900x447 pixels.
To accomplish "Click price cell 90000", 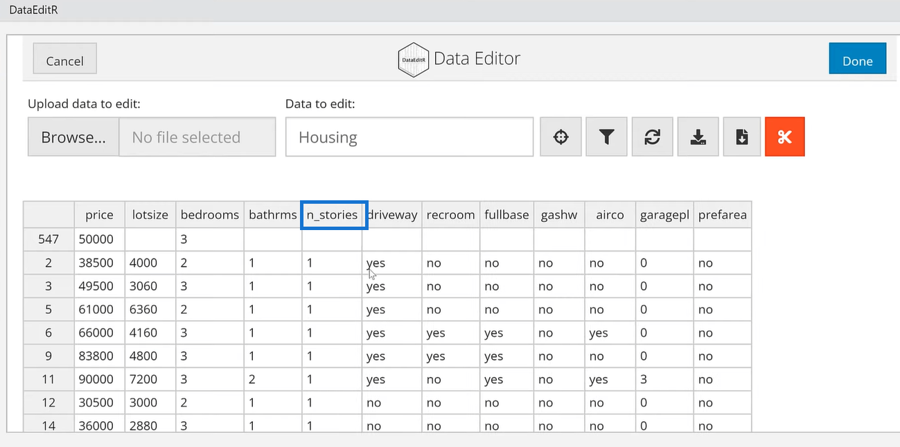I will click(99, 378).
